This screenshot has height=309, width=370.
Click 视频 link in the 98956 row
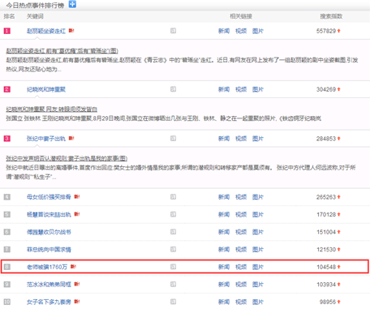[241, 302]
